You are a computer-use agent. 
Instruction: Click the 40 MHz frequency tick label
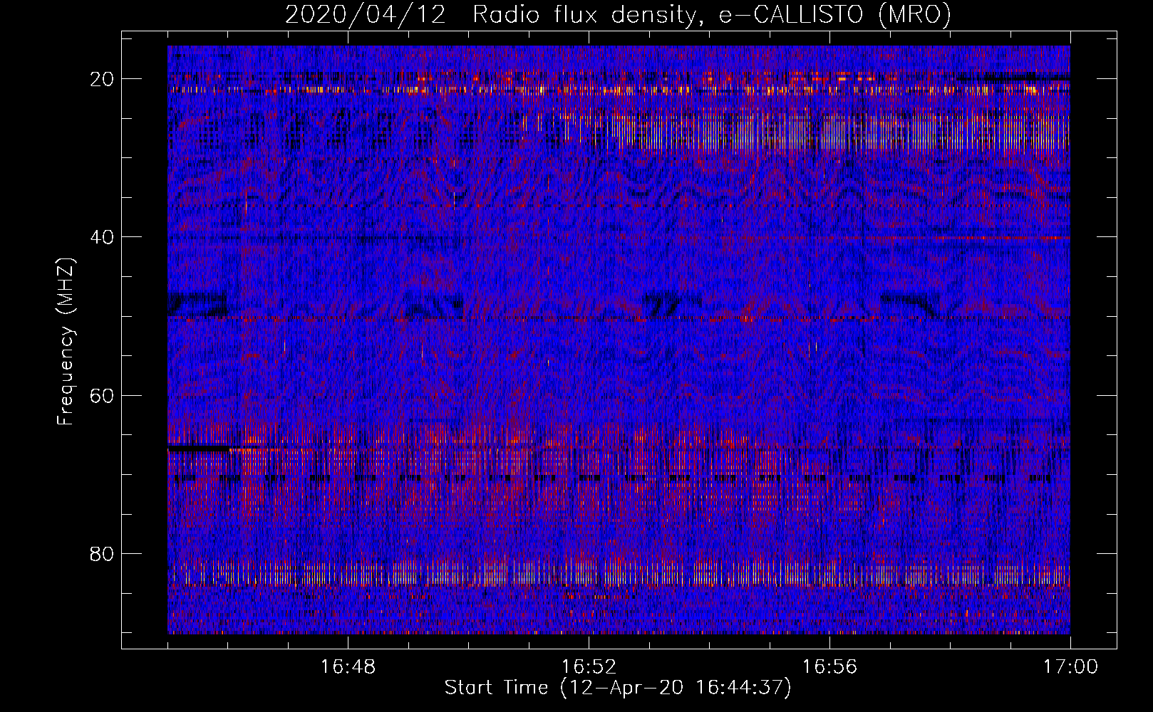103,237
